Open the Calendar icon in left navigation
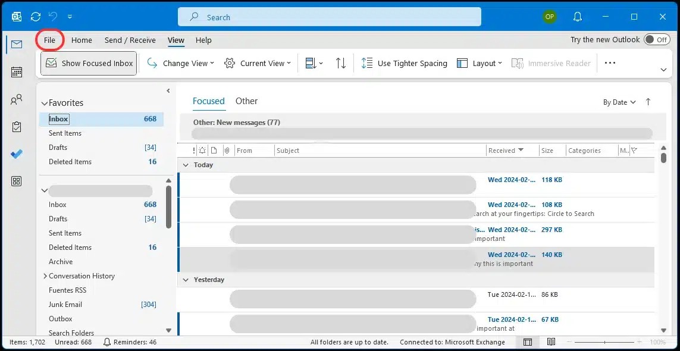Image resolution: width=680 pixels, height=351 pixels. click(17, 72)
